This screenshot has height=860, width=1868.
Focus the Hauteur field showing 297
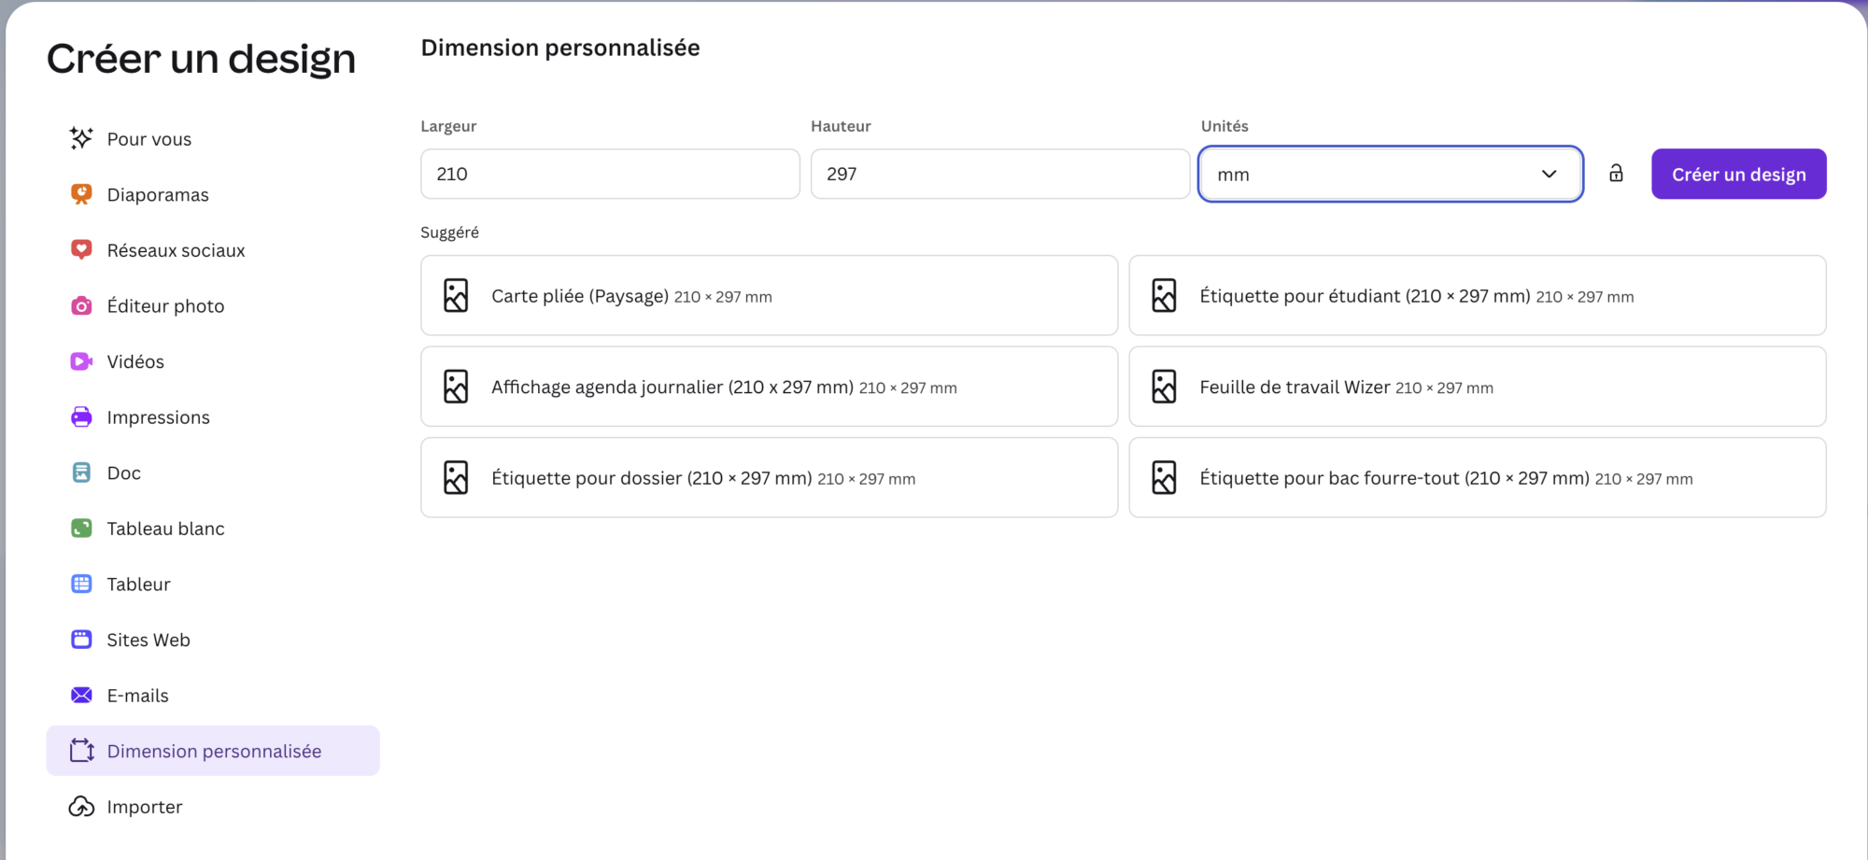(x=999, y=175)
